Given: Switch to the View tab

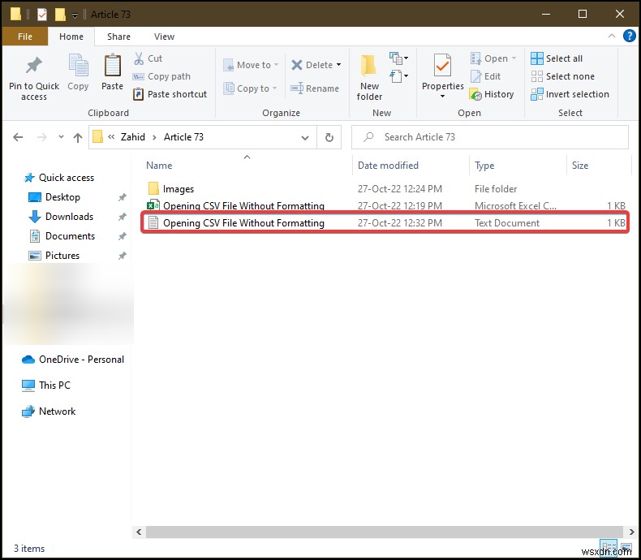Looking at the screenshot, I should click(165, 37).
